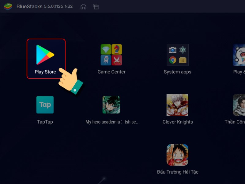Screen dimensions: 245x184
Task: Click the Game Center label
Action: tap(111, 72)
